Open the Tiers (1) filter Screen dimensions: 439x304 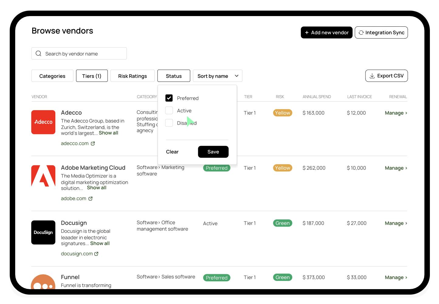coord(92,76)
